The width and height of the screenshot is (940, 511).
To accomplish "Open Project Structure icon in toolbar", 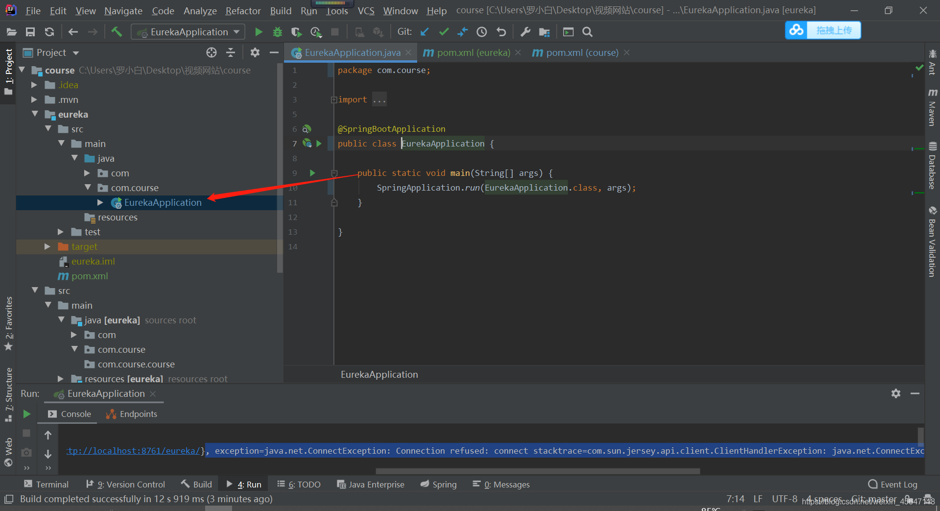I will (544, 32).
